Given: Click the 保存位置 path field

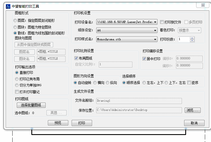Looking at the screenshot, I should point(139,110).
